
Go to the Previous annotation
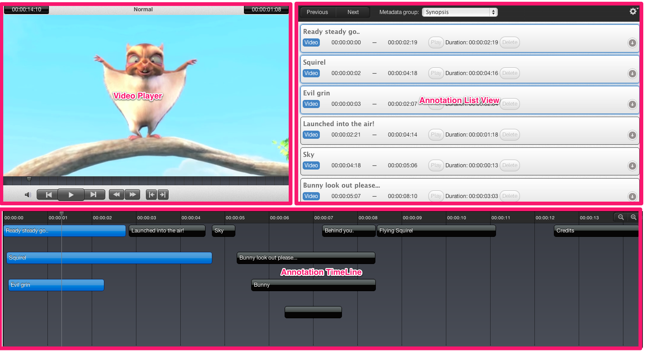click(x=317, y=12)
